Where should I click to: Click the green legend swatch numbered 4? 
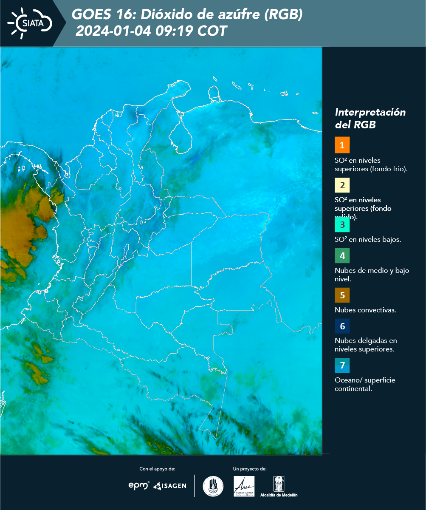[342, 256]
